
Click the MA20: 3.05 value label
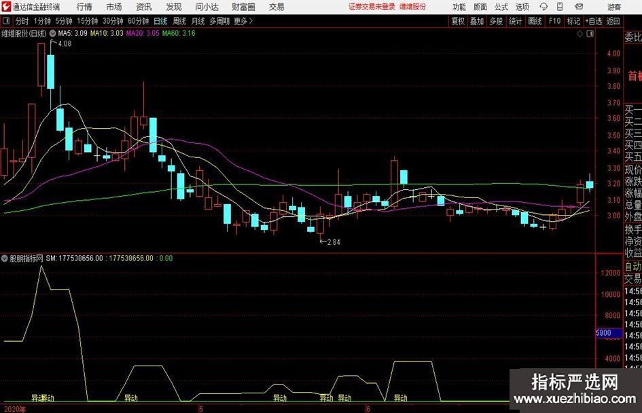tap(143, 33)
